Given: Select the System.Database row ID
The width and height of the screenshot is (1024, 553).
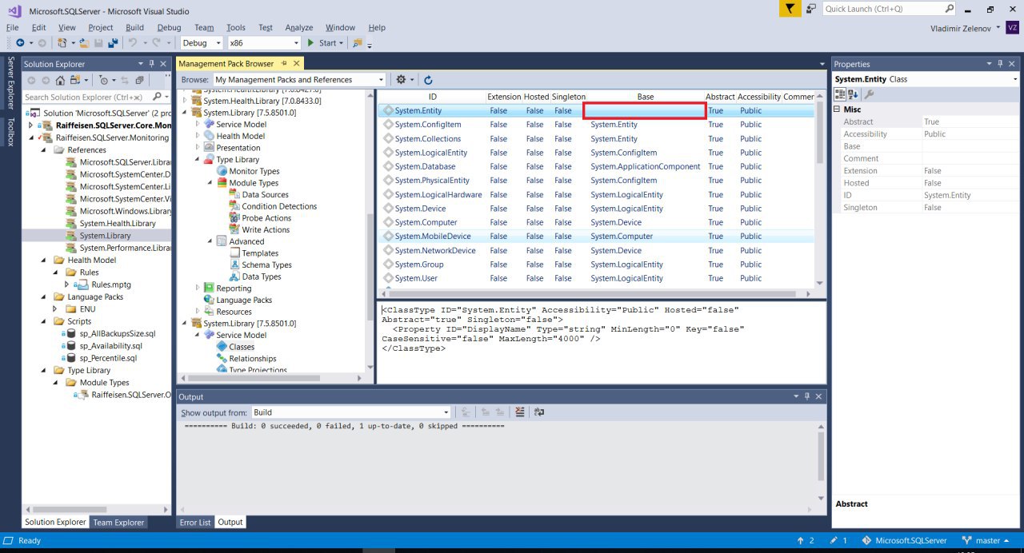Looking at the screenshot, I should coord(425,166).
